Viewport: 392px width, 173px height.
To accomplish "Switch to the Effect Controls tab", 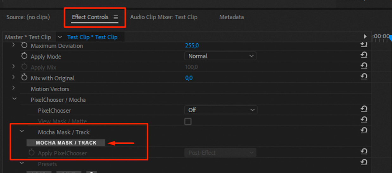I will (90, 17).
